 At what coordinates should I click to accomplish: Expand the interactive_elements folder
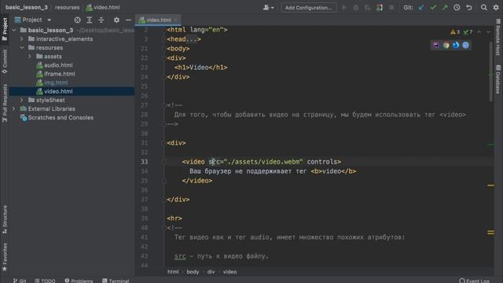22,39
